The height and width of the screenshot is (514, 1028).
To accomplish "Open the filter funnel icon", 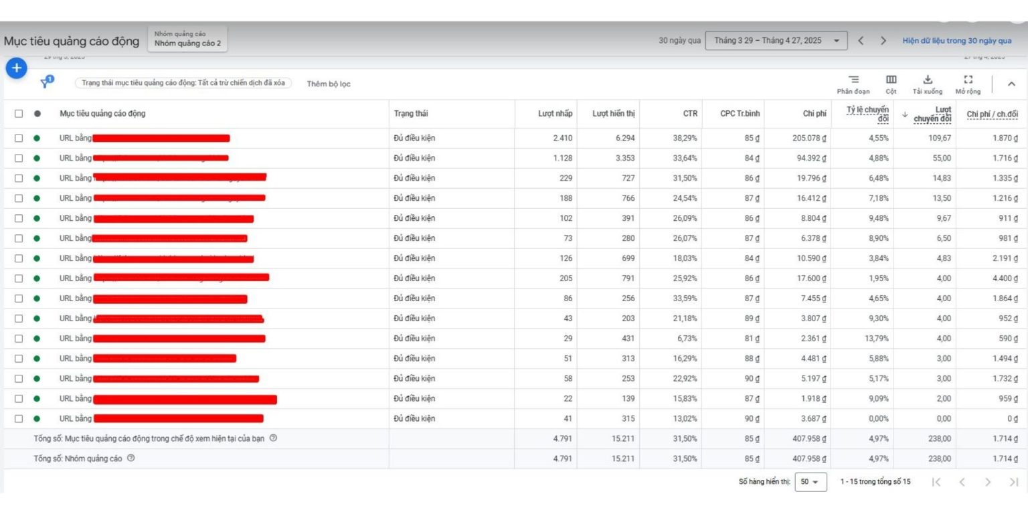I will point(46,82).
